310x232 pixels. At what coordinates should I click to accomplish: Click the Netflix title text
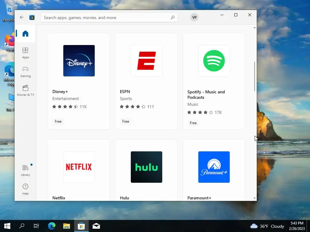click(x=59, y=198)
